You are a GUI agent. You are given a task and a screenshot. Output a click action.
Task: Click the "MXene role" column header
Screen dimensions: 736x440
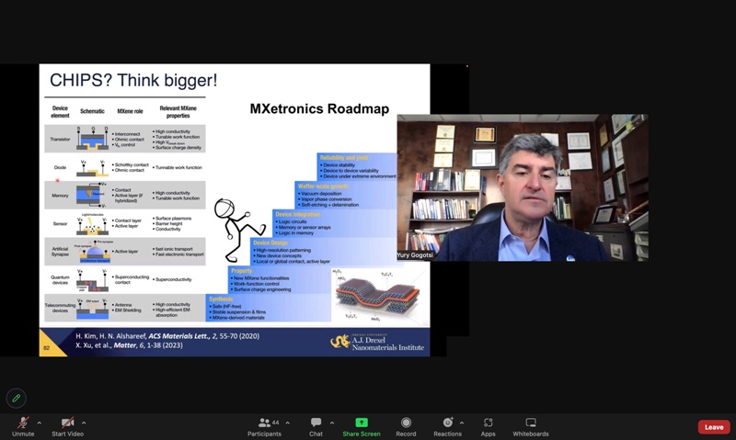130,111
